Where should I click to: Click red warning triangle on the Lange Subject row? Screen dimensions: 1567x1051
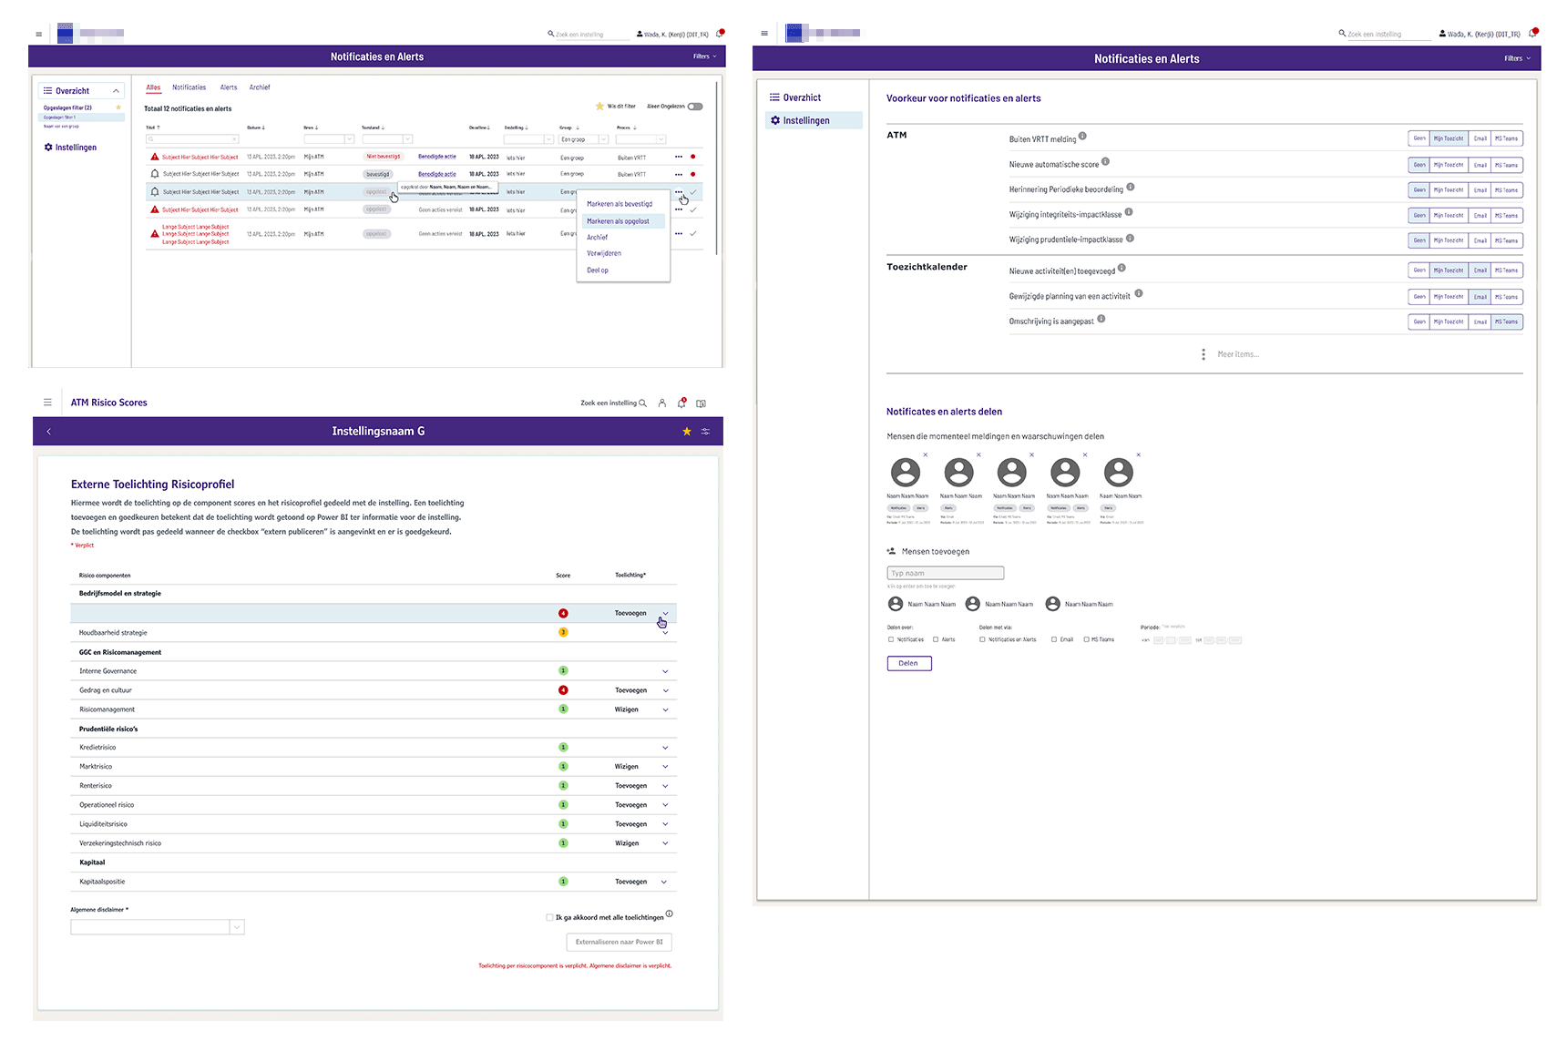(155, 234)
